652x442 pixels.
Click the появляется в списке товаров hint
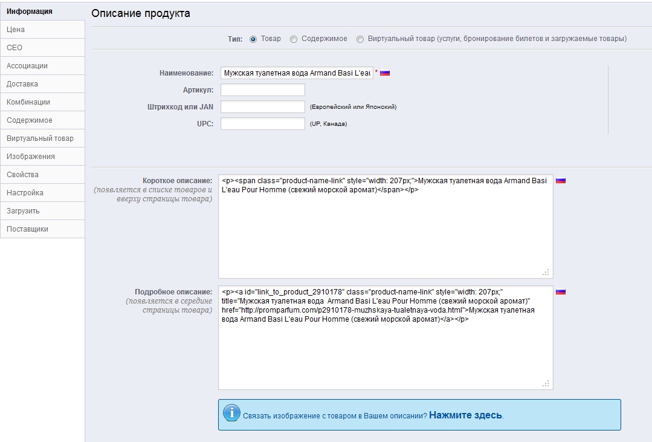point(153,194)
